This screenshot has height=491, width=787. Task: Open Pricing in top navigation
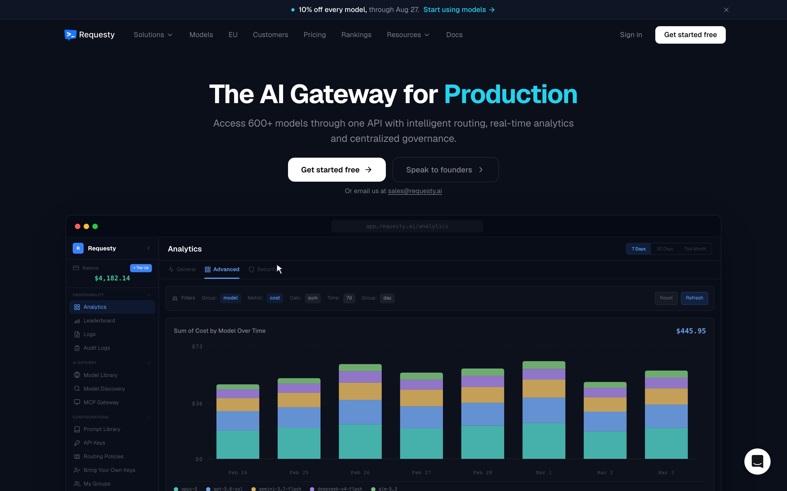315,35
